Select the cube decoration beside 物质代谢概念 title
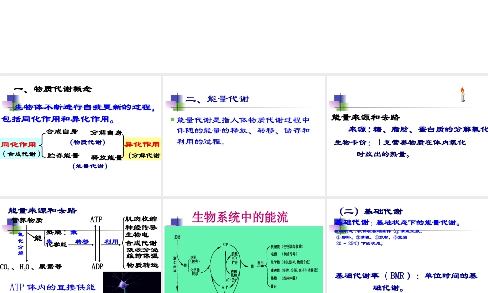The height and width of the screenshot is (293, 488). 12,101
